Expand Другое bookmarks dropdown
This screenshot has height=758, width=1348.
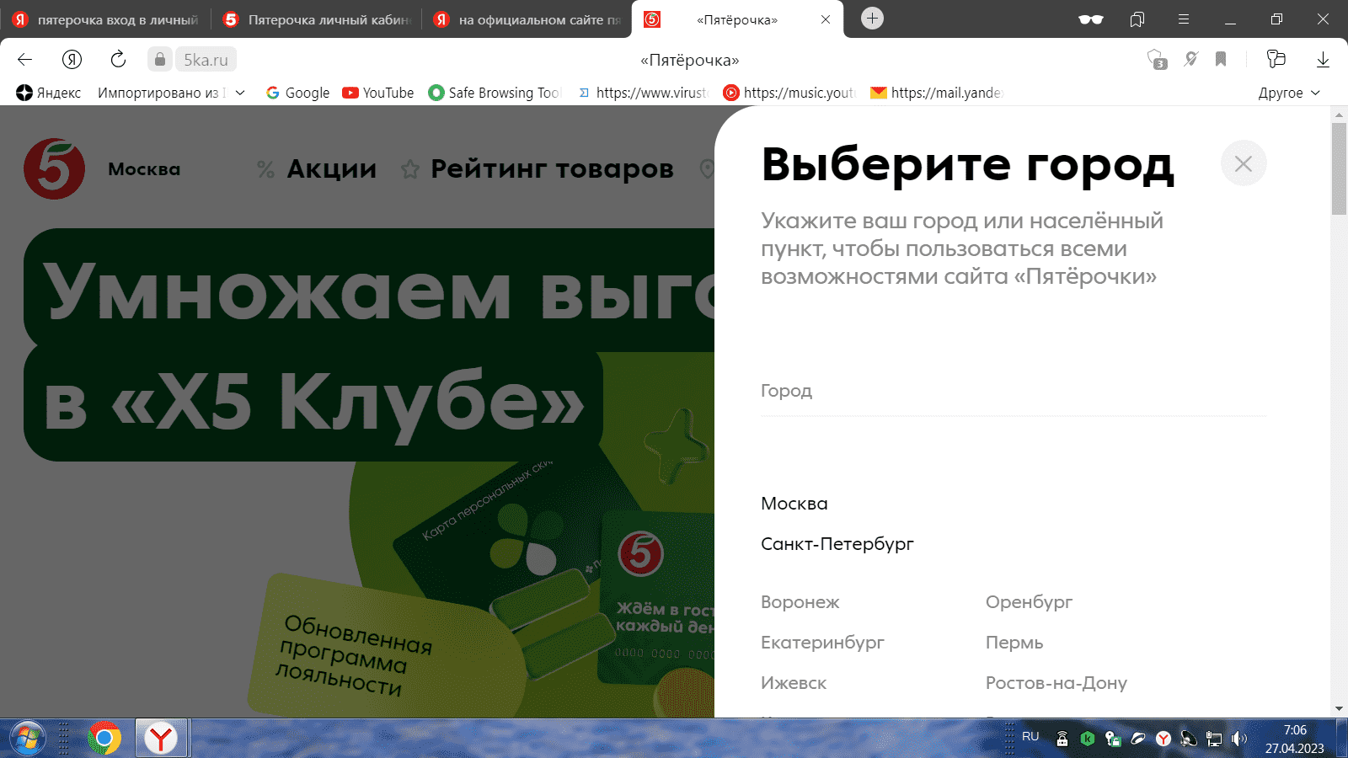click(x=1289, y=93)
